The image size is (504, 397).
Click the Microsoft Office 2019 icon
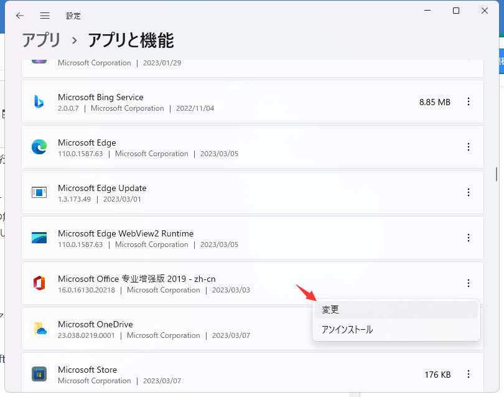(x=39, y=284)
